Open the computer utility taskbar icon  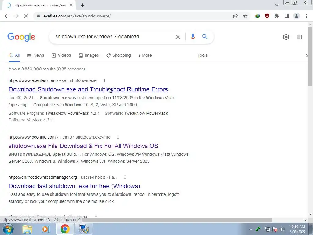point(84,229)
